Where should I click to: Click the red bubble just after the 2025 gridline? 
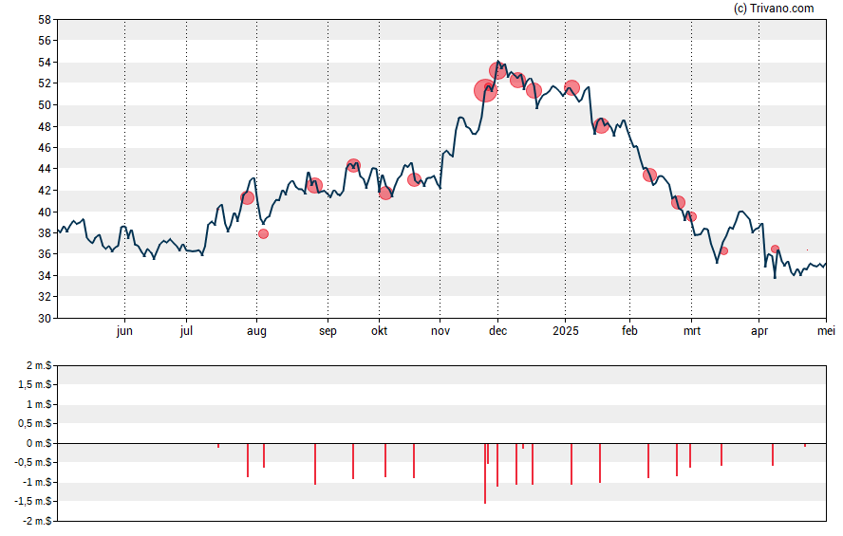(571, 88)
